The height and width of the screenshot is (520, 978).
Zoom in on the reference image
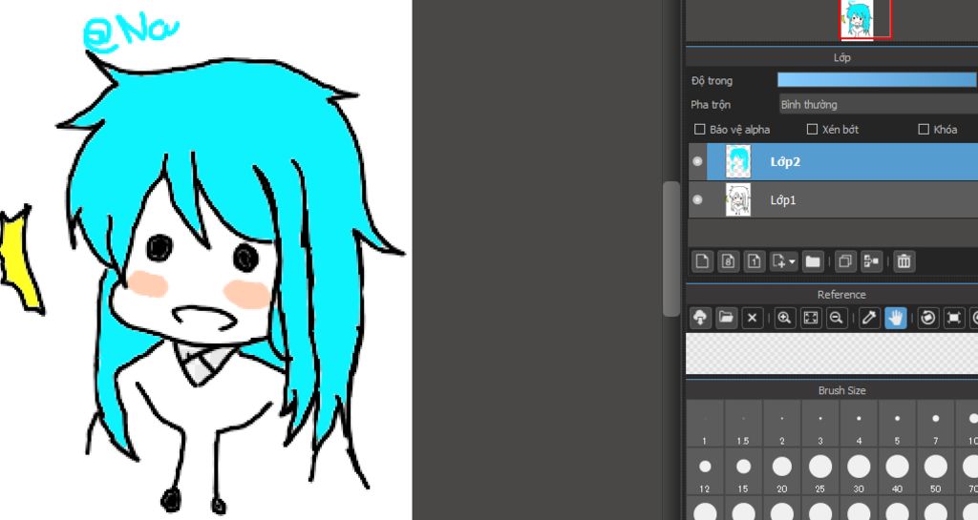pos(784,319)
